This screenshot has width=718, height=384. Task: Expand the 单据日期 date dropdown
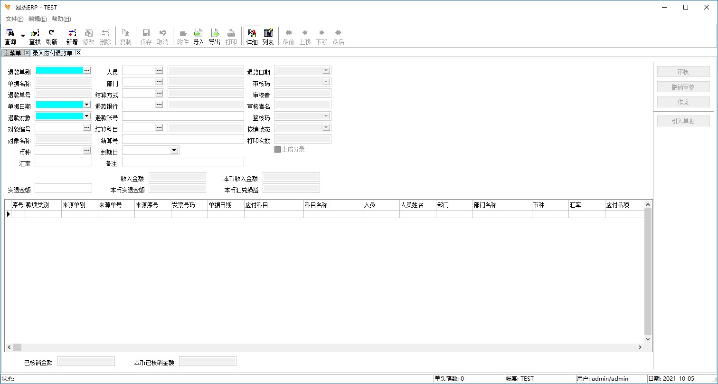point(87,105)
